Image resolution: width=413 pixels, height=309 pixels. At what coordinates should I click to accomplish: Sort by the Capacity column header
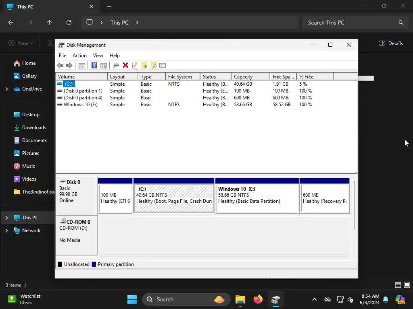pyautogui.click(x=250, y=77)
